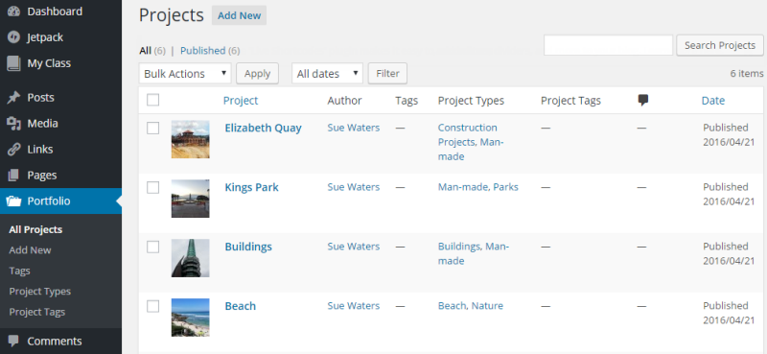
Task: Click the Kings Park thumbnail image
Action: [x=190, y=199]
